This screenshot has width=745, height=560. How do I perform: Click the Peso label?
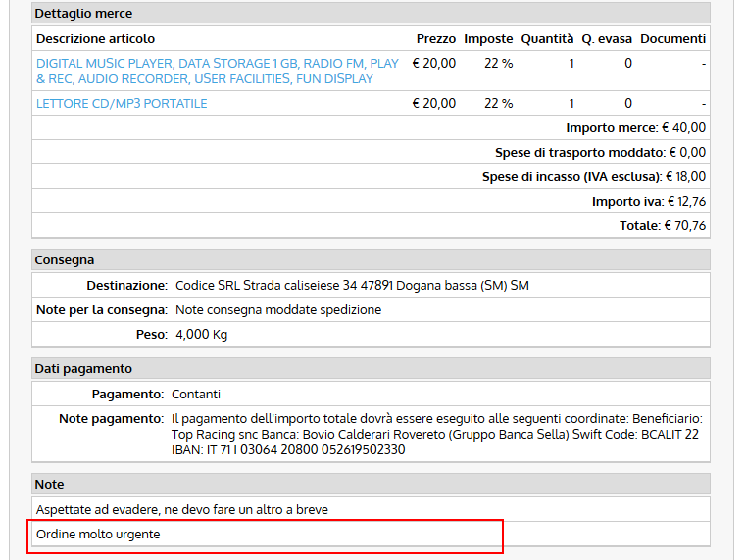(x=152, y=335)
